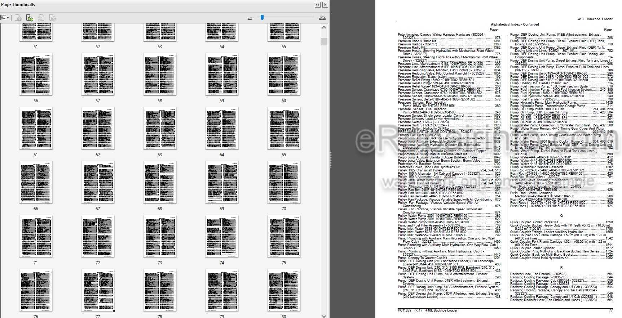Screen dimensions: 622x318
Task: Select the page 55 thumbnail
Action: point(284,32)
